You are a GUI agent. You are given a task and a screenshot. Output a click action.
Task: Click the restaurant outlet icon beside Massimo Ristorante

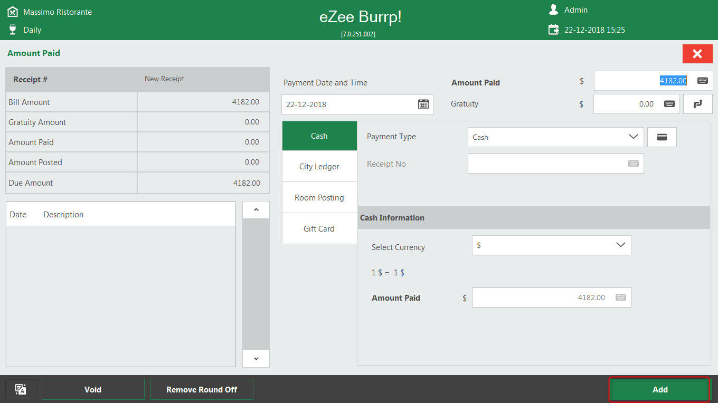click(13, 11)
